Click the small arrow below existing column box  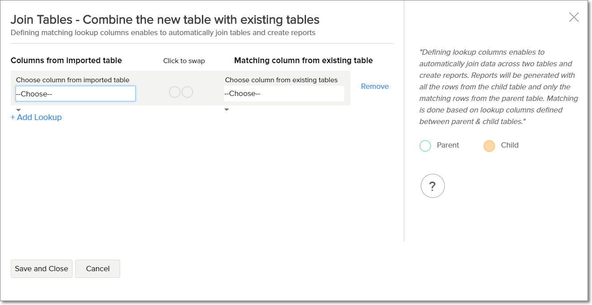(x=226, y=110)
